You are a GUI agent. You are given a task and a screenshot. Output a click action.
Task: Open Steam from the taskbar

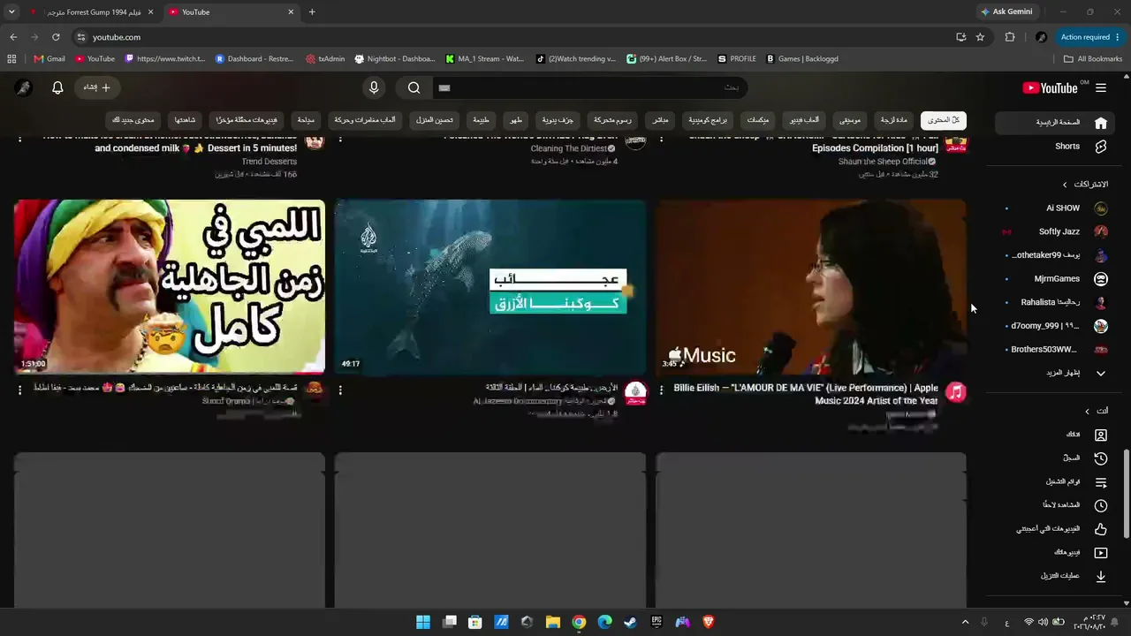click(630, 622)
